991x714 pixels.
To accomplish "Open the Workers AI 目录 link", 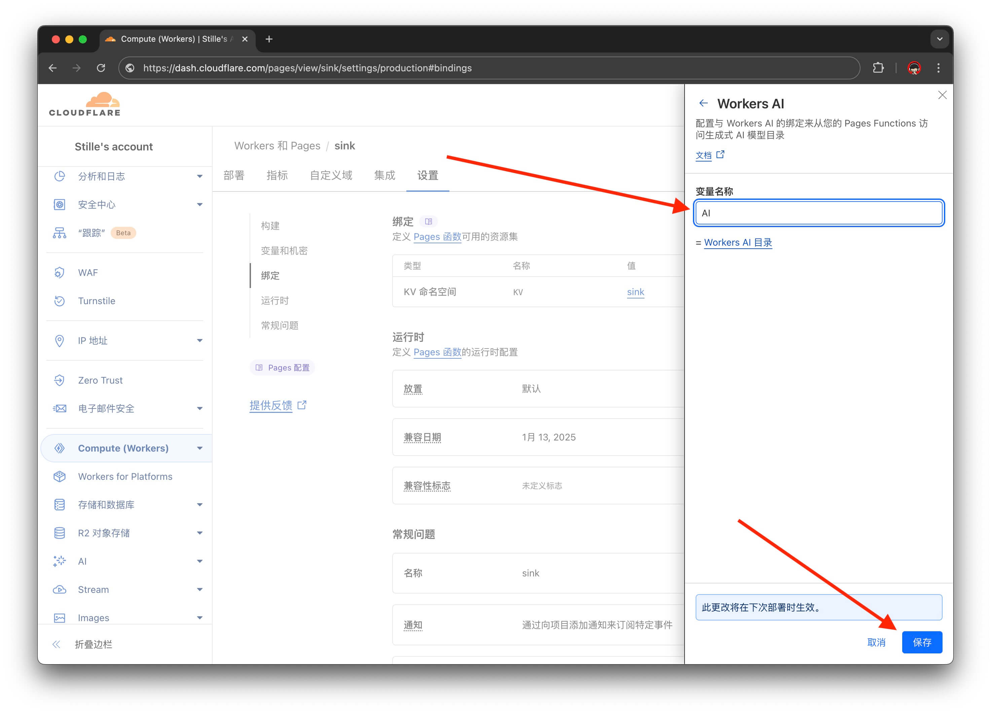I will [738, 243].
